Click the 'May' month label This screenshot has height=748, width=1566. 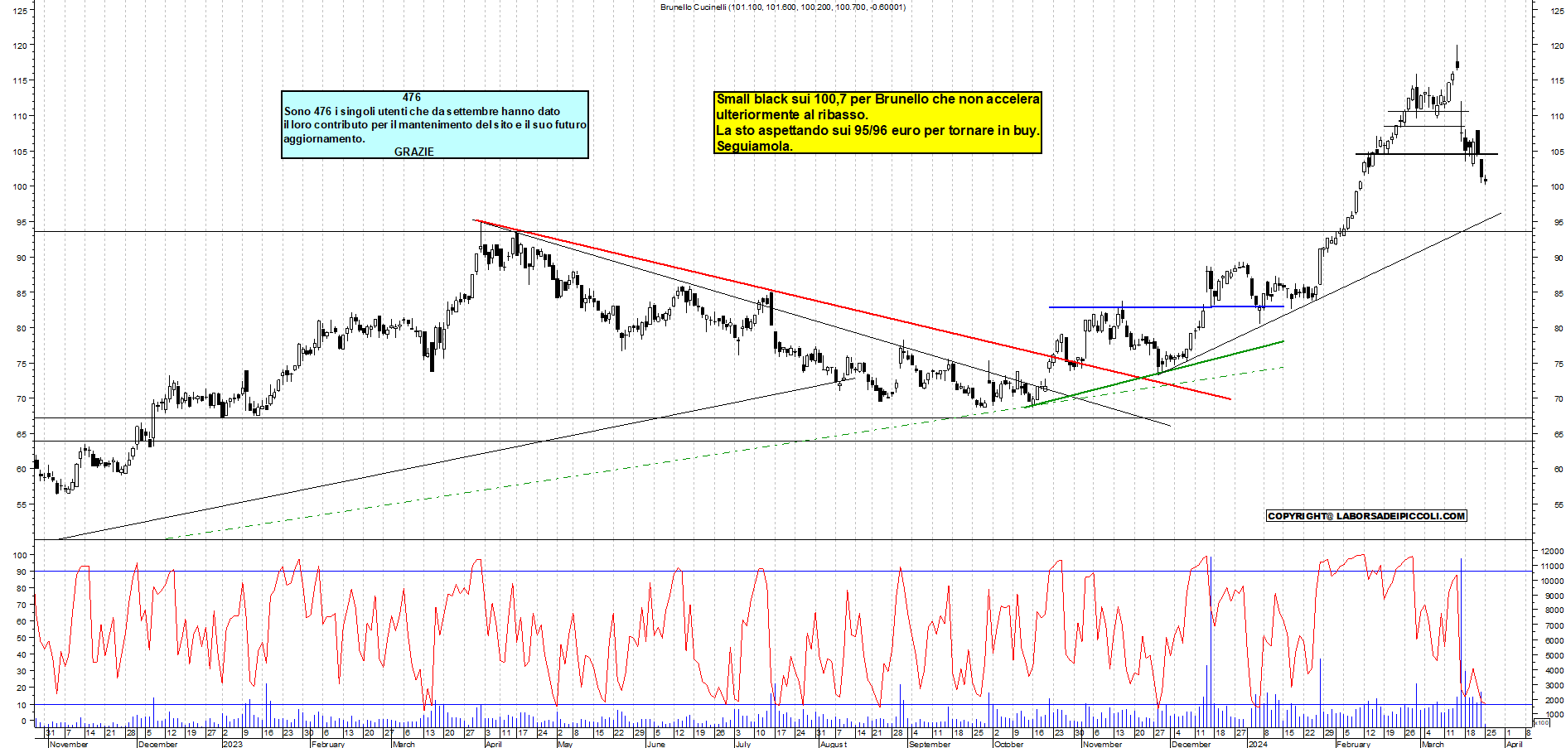click(565, 744)
